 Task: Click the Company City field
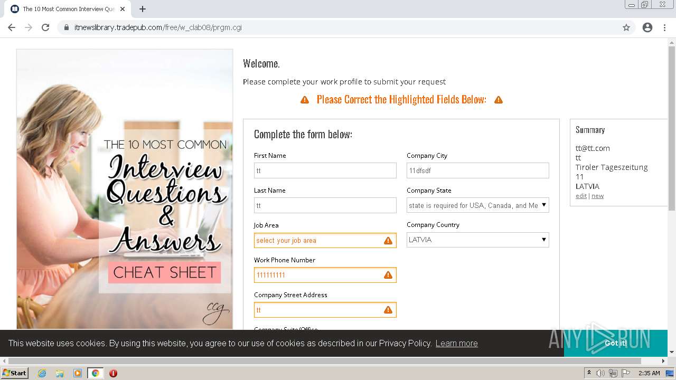pyautogui.click(x=477, y=170)
